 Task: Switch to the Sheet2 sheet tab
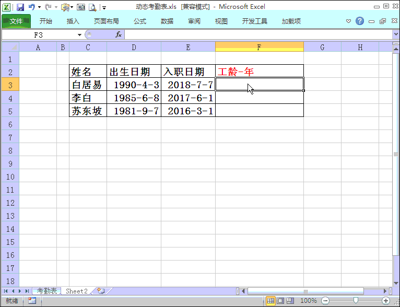pyautogui.click(x=77, y=291)
